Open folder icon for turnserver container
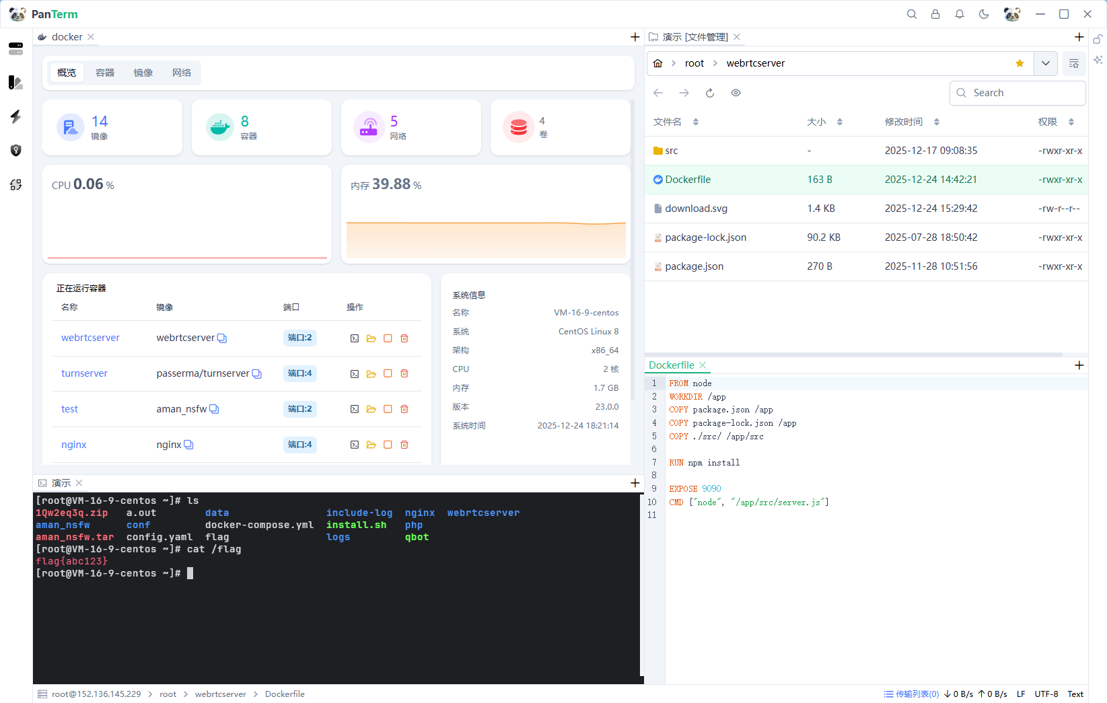This screenshot has width=1107, height=703. (371, 374)
